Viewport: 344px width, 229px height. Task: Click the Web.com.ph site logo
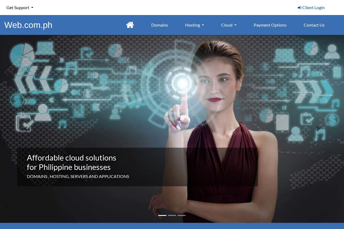[28, 25]
